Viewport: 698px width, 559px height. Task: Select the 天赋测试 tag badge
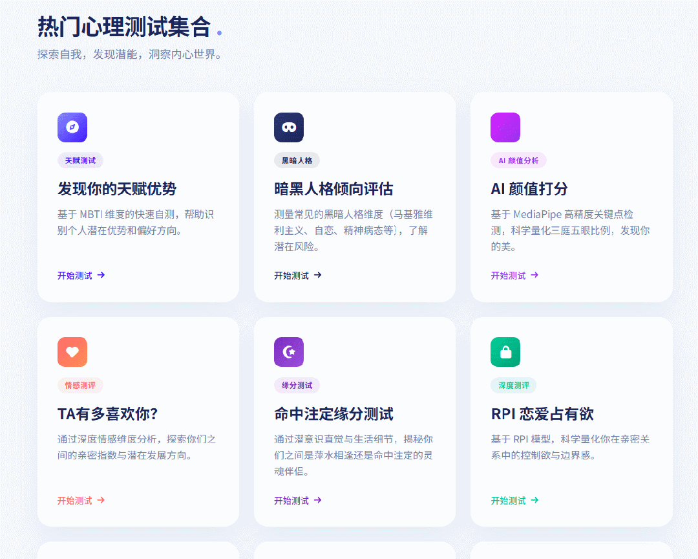[x=80, y=160]
